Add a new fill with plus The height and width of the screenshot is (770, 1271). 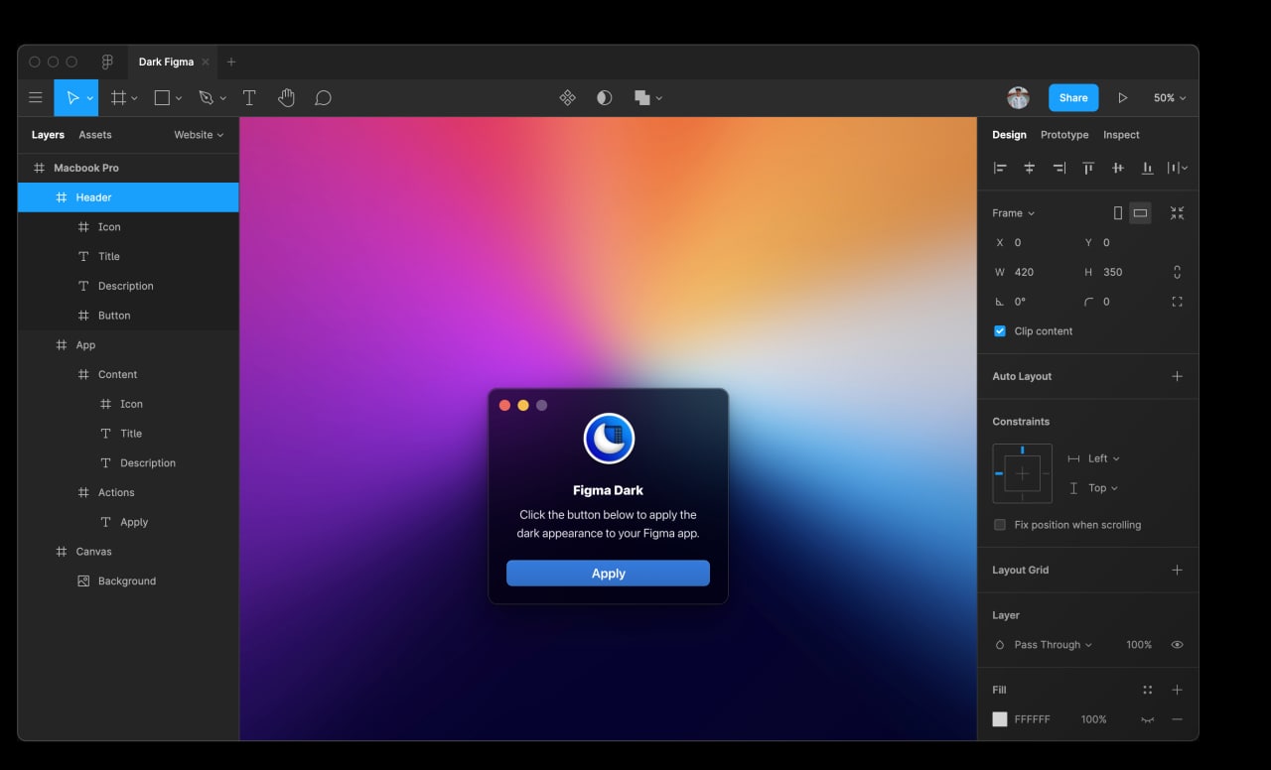coord(1177,690)
